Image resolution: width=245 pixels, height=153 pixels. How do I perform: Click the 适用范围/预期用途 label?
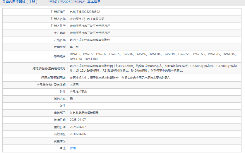pos(53,78)
